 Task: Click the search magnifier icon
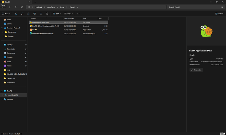pos(222,7)
